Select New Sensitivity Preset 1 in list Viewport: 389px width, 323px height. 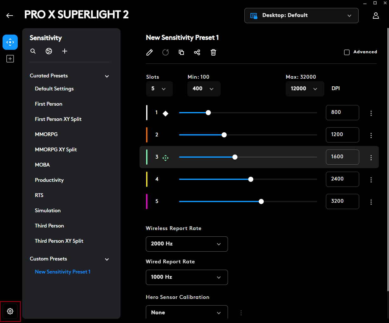click(x=63, y=272)
